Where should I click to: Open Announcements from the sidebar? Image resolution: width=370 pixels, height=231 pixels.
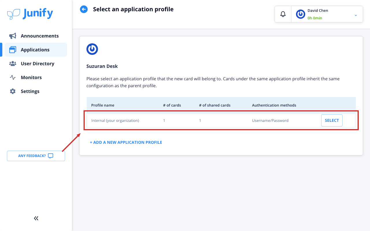pos(36,36)
